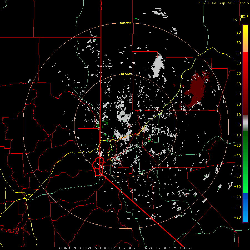
Task: Click the NEXR label above the scale
Action: point(244,17)
